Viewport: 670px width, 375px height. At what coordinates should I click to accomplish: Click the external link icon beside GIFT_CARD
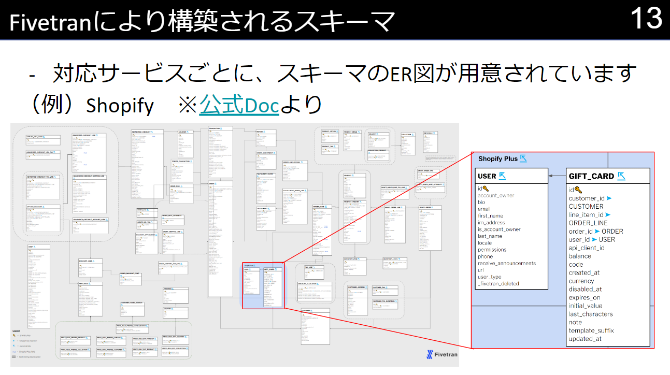621,176
